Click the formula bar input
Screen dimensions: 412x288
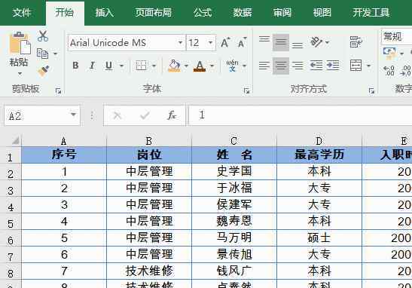pos(300,115)
